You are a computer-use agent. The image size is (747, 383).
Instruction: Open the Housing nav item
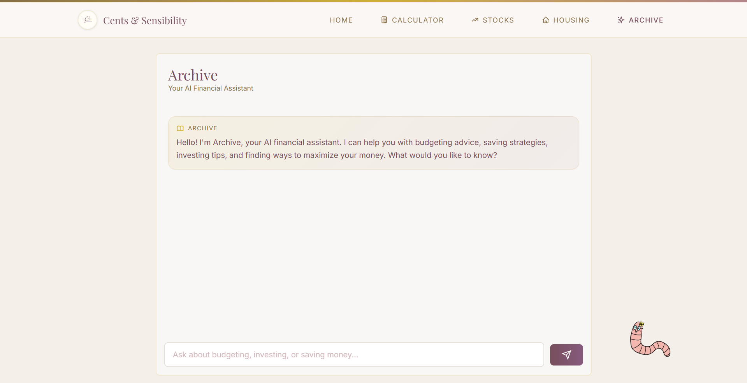pyautogui.click(x=566, y=20)
